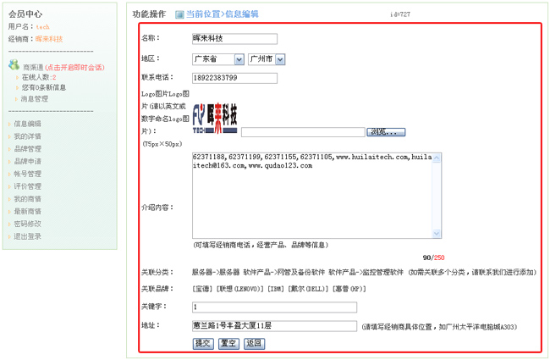Screen dimensions: 550x360
Task: Open 消息管理 under 商脉通
Action: click(x=35, y=99)
